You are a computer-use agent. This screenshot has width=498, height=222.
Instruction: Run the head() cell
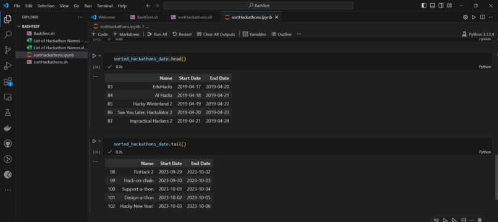tap(94, 56)
